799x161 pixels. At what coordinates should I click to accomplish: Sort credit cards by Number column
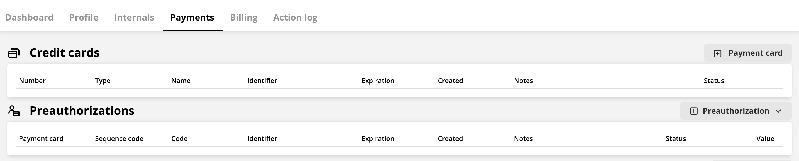point(32,81)
